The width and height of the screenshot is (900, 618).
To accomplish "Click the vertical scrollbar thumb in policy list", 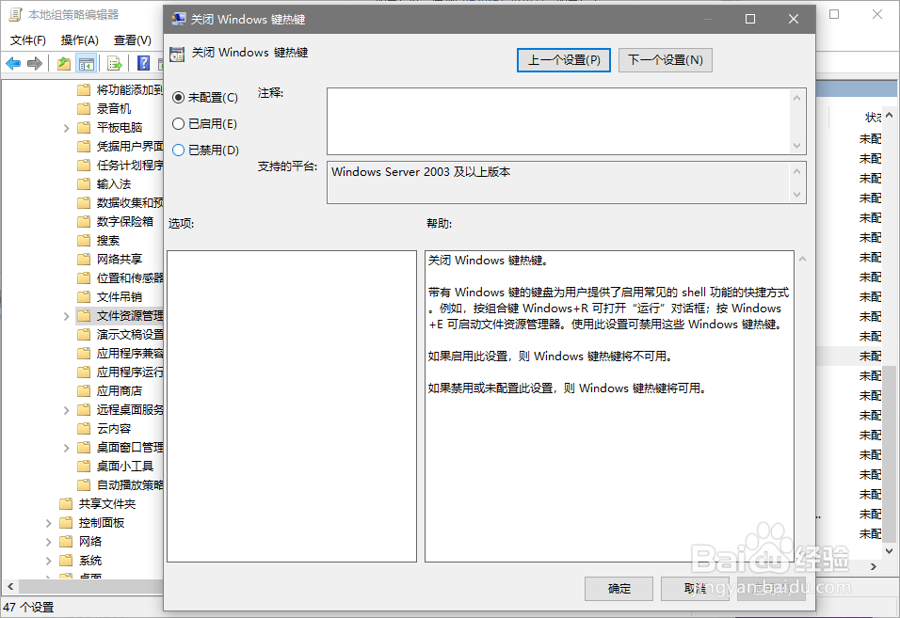I will coord(889,452).
